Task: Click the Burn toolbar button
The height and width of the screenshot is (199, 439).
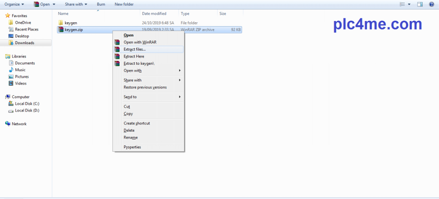Action: pos(101,4)
